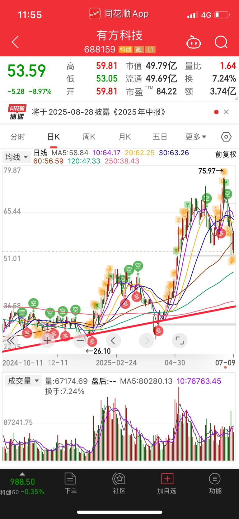239x519 pixels.
Task: Tap the 融 margin tag
Action: pyautogui.click(x=139, y=50)
